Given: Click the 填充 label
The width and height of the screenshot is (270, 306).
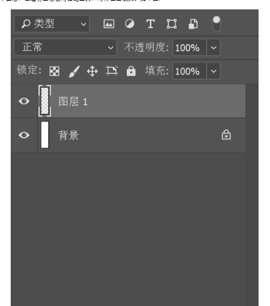Looking at the screenshot, I should pyautogui.click(x=157, y=71).
